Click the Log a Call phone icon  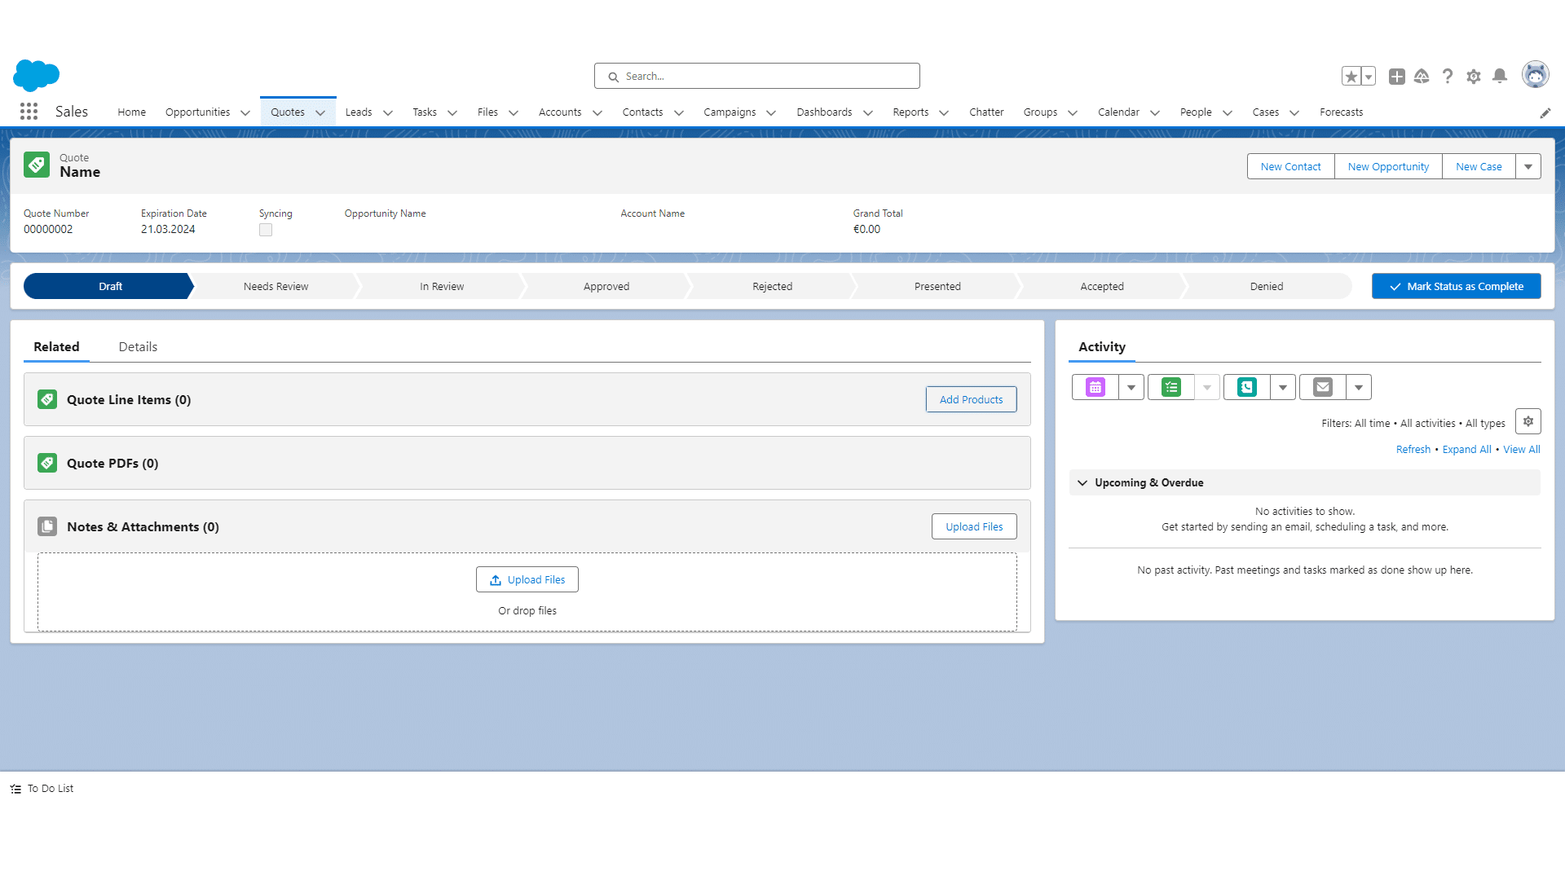pos(1247,387)
